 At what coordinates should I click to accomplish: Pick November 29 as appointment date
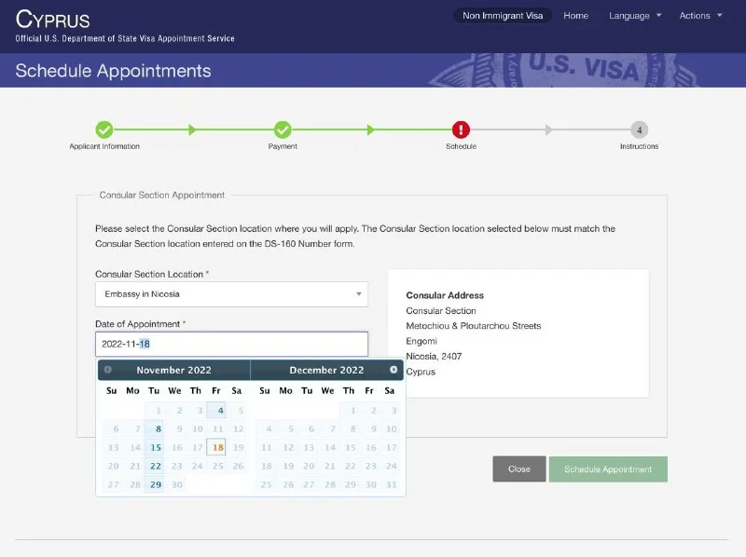[155, 484]
